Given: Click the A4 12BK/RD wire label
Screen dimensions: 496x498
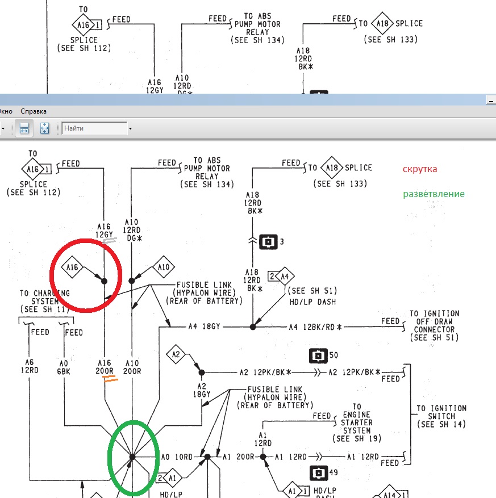Looking at the screenshot, I should point(315,327).
